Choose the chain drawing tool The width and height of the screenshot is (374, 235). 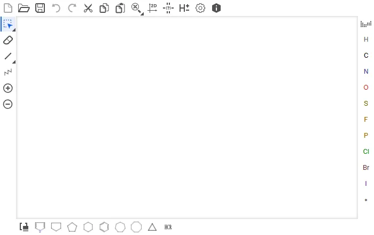pyautogui.click(x=8, y=72)
